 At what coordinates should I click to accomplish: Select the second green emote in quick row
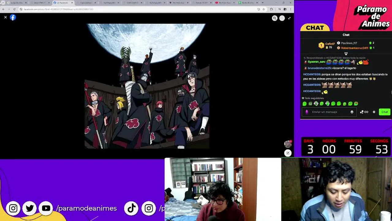[x=310, y=104]
